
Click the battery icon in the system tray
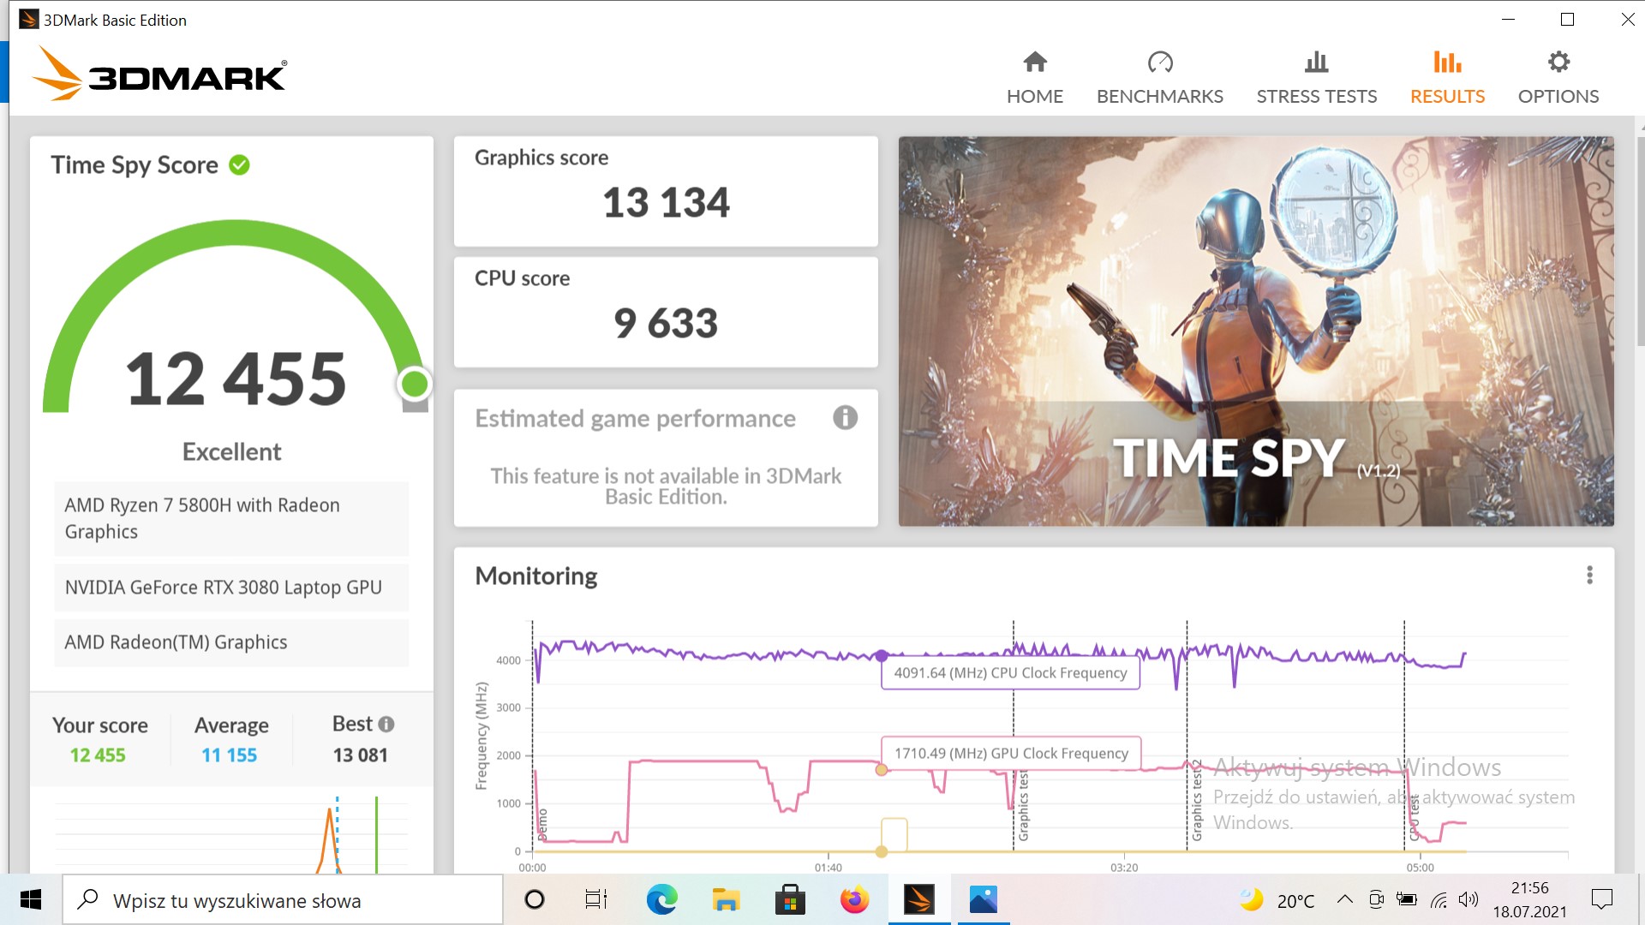pyautogui.click(x=1407, y=899)
